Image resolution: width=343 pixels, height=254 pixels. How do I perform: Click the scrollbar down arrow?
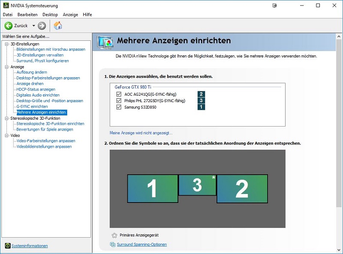pos(339,250)
